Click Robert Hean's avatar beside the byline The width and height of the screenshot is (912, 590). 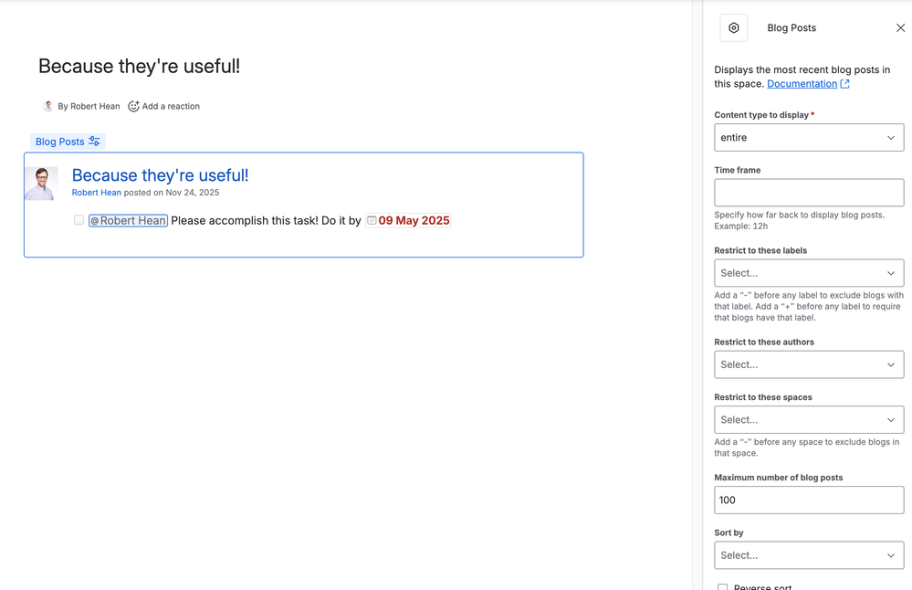coord(47,106)
